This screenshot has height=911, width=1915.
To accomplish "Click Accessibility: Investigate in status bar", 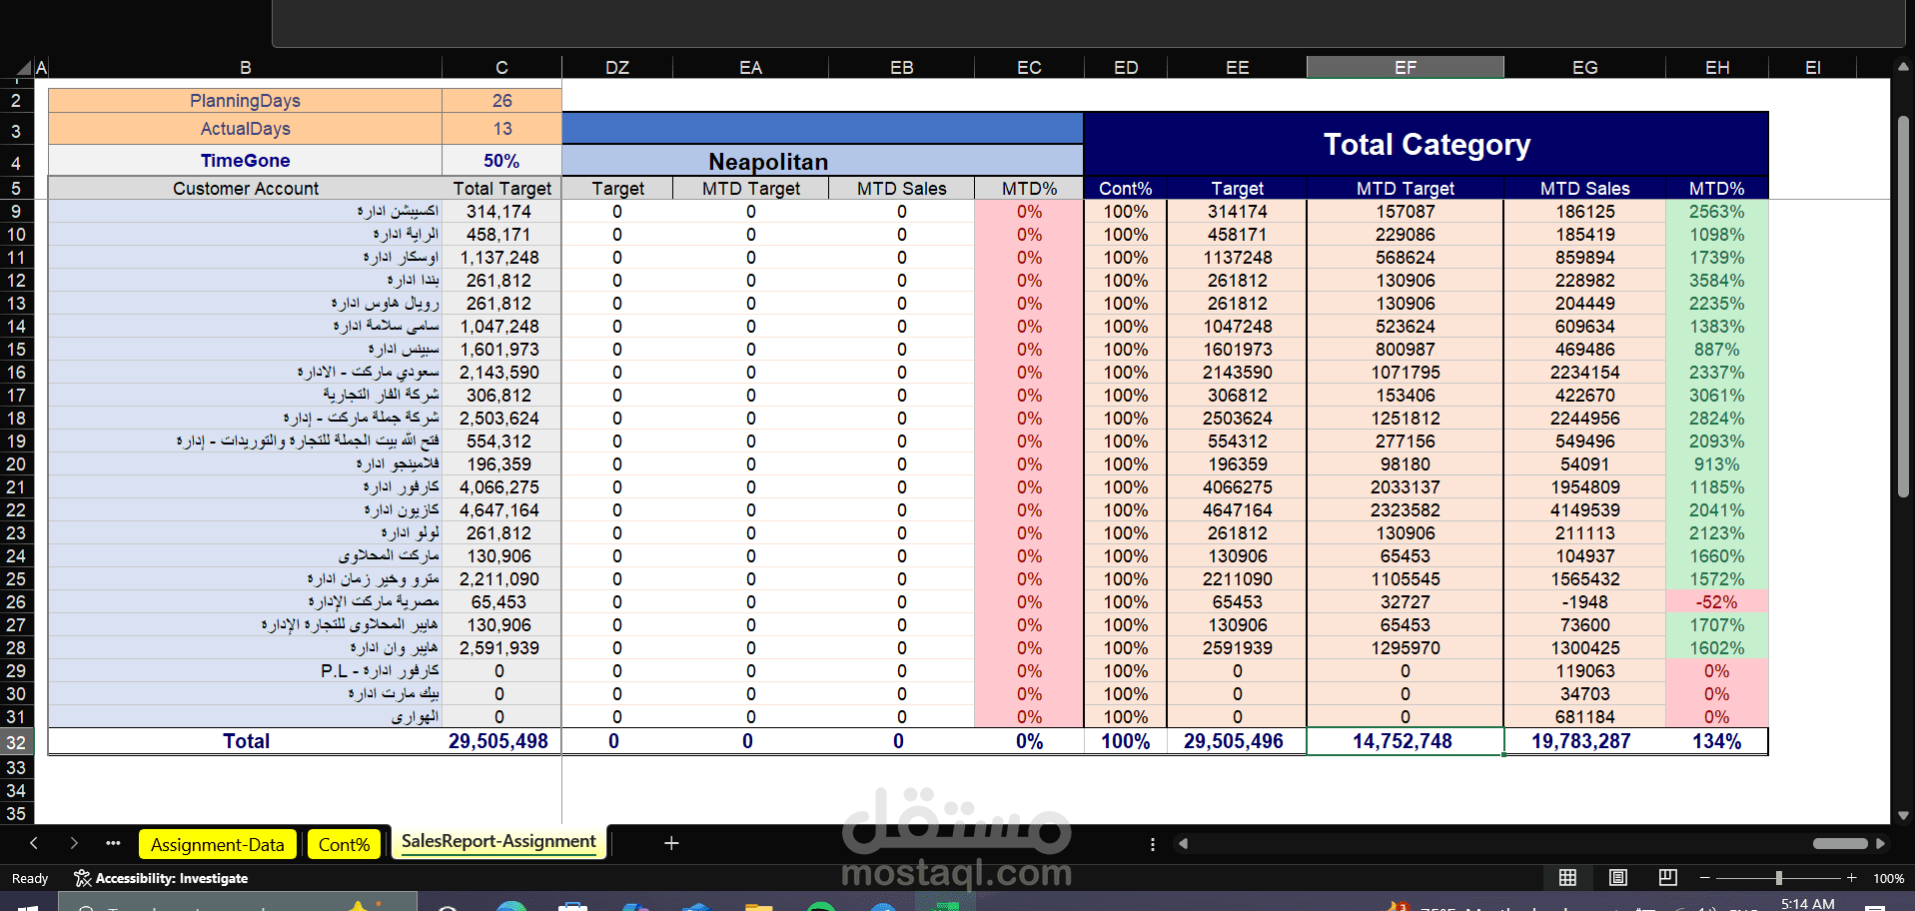I will coord(161,878).
